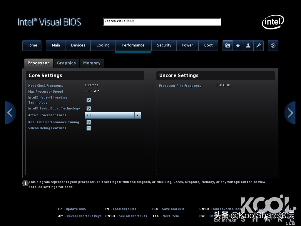Viewport: 301px width, 226px height.
Task: Disable Real-Time Performance Tuning checkbox
Action: click(x=89, y=122)
